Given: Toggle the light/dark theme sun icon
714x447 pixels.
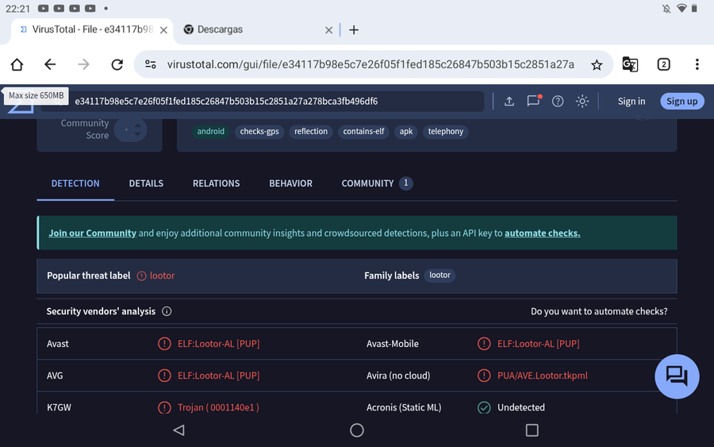Looking at the screenshot, I should pyautogui.click(x=582, y=101).
